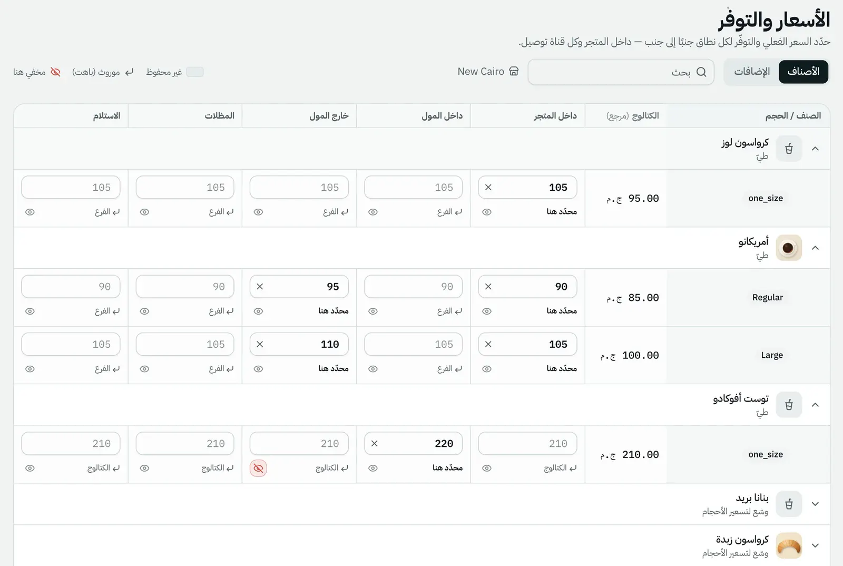Image resolution: width=843 pixels, height=566 pixels.
Task: Click the كرواسون زبدة croissant thumbnail
Action: [789, 545]
